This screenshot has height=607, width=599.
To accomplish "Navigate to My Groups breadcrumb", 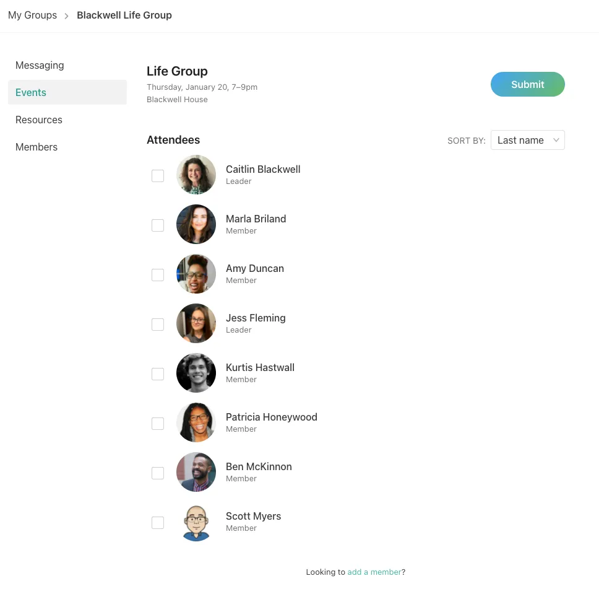I will point(32,15).
